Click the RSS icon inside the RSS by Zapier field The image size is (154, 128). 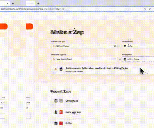tap(54, 46)
